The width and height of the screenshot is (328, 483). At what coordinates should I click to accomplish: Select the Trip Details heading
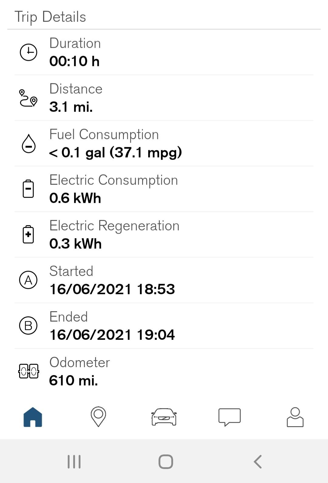pos(50,17)
